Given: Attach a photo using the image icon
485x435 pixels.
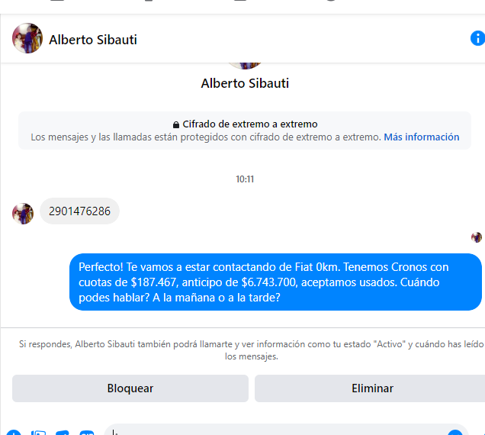Looking at the screenshot, I should click(38, 432).
